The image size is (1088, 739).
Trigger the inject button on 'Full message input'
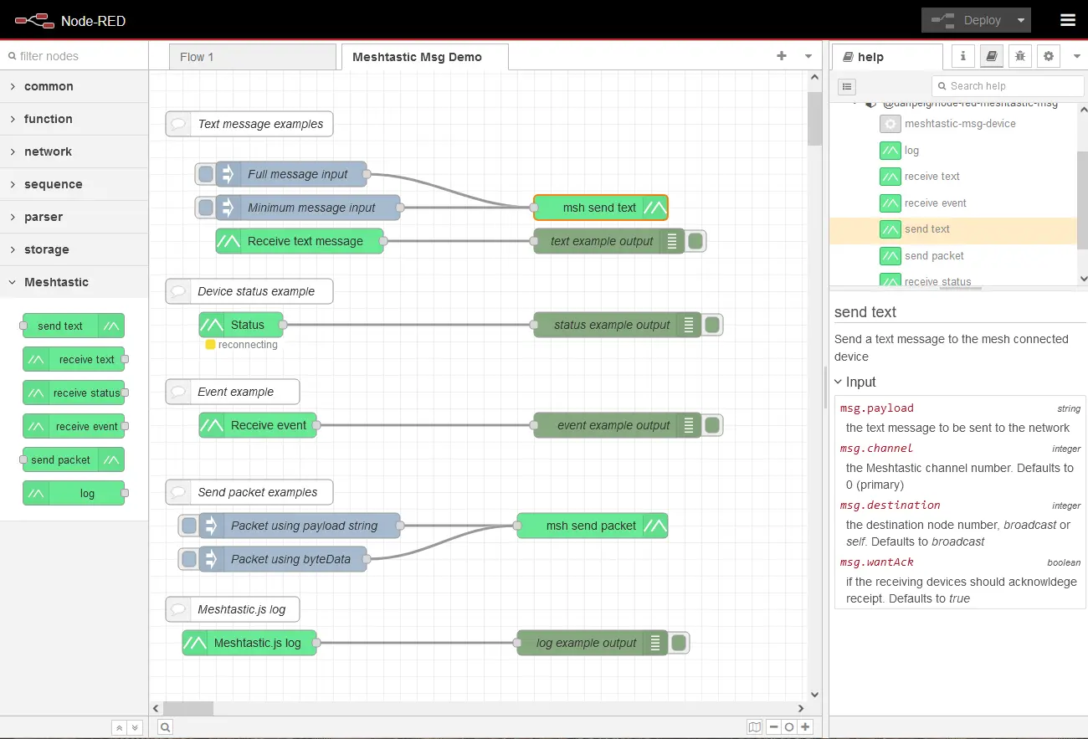205,174
